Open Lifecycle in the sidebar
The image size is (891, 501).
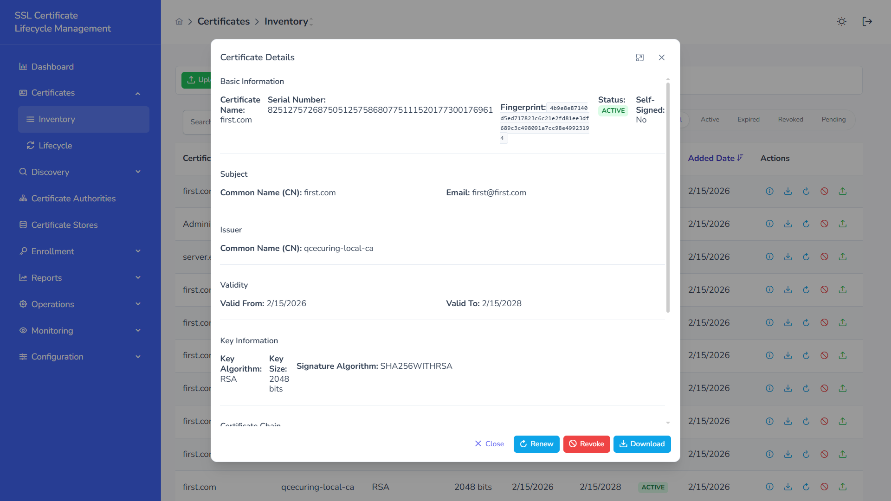[55, 146]
